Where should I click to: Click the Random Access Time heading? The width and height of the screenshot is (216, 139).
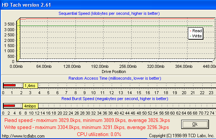pos(115,79)
